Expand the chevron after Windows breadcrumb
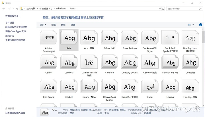The image size is (205, 118). pyautogui.click(x=68, y=9)
